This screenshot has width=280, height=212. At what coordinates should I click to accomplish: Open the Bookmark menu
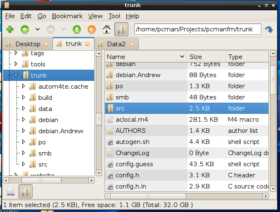(67, 16)
